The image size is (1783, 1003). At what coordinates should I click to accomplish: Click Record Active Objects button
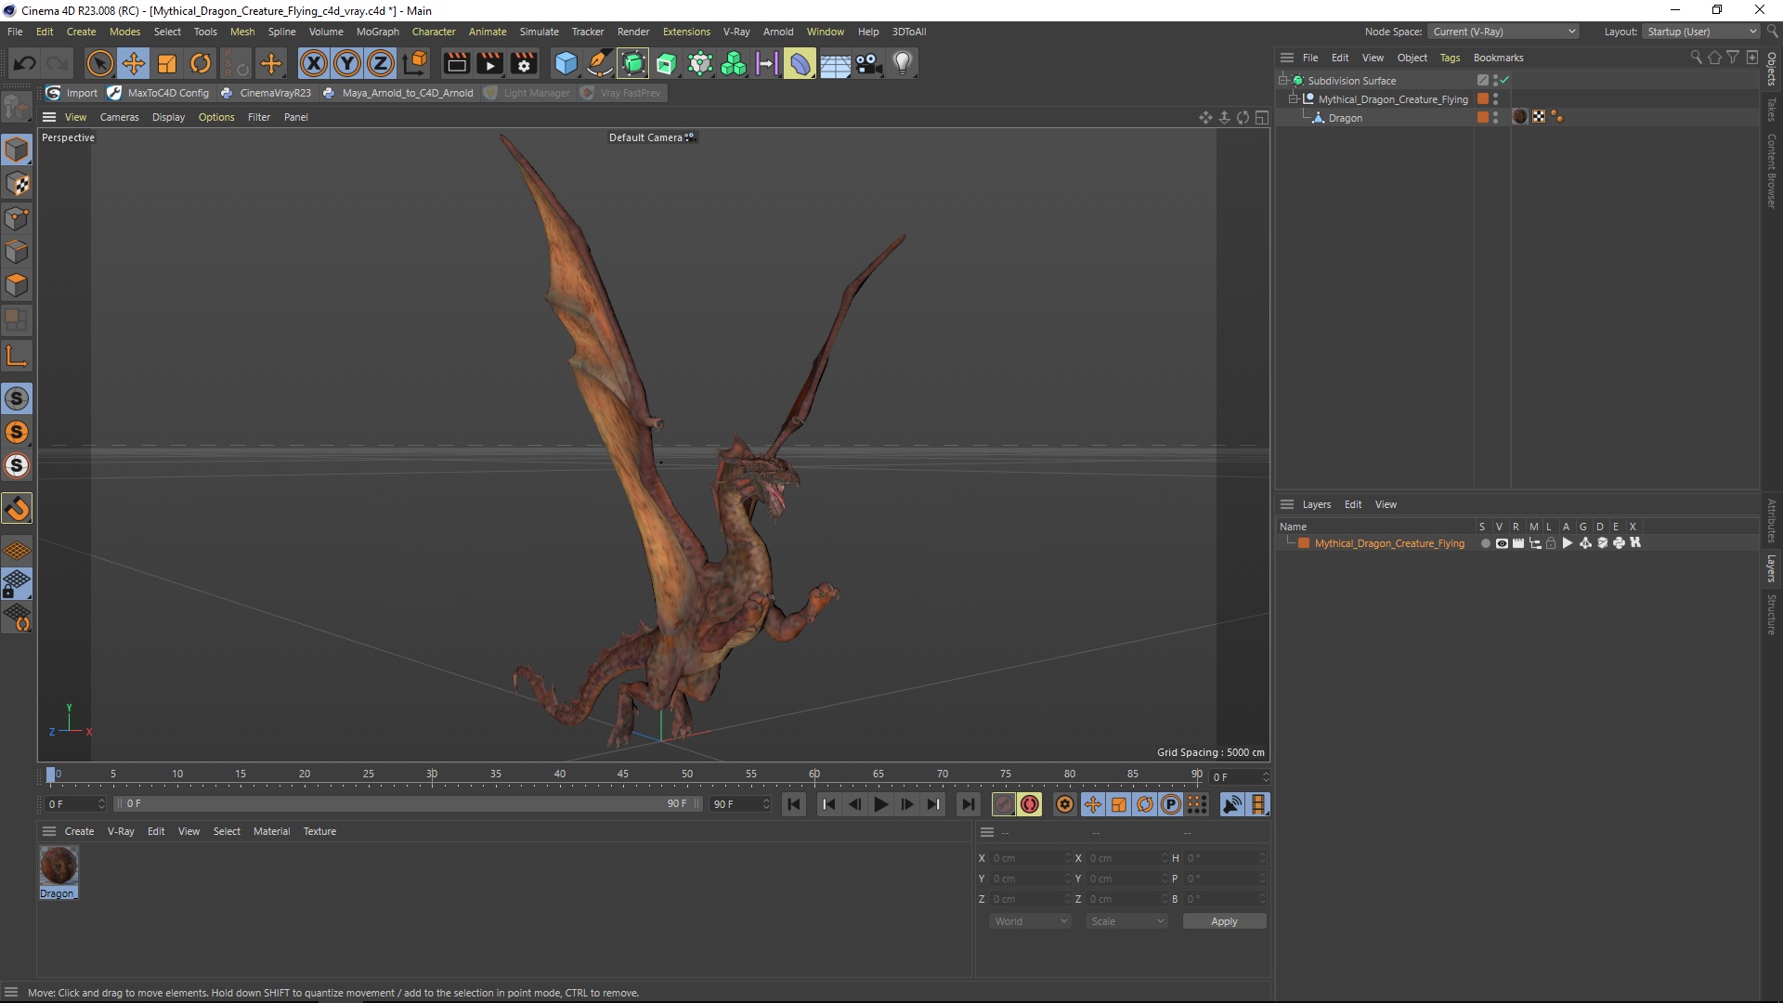pos(1003,804)
